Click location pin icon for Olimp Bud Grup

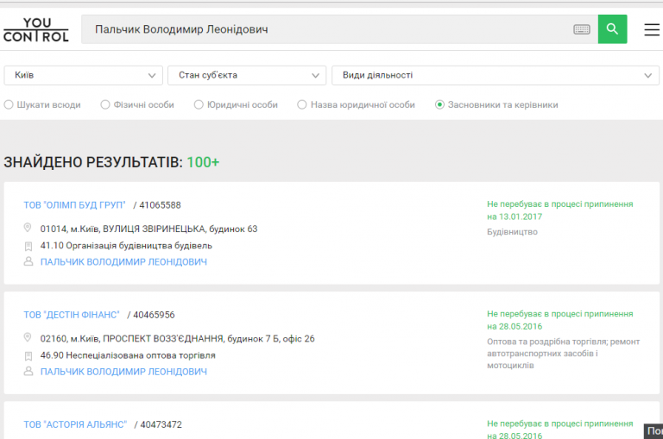(x=28, y=229)
